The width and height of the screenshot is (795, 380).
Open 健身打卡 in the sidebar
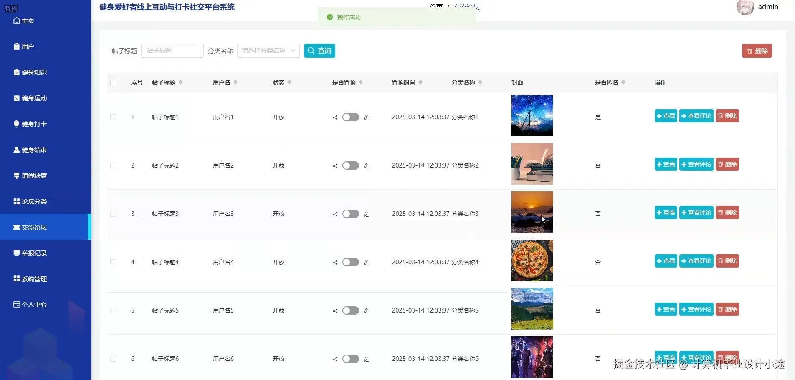click(x=46, y=124)
